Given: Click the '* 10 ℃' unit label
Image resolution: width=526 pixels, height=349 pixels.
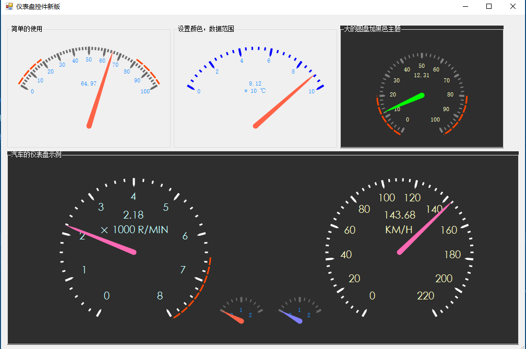Looking at the screenshot, I should pos(255,91).
